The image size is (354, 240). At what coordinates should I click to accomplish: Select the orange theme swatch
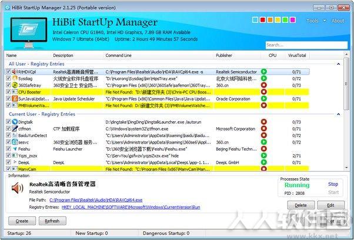pos(270,20)
